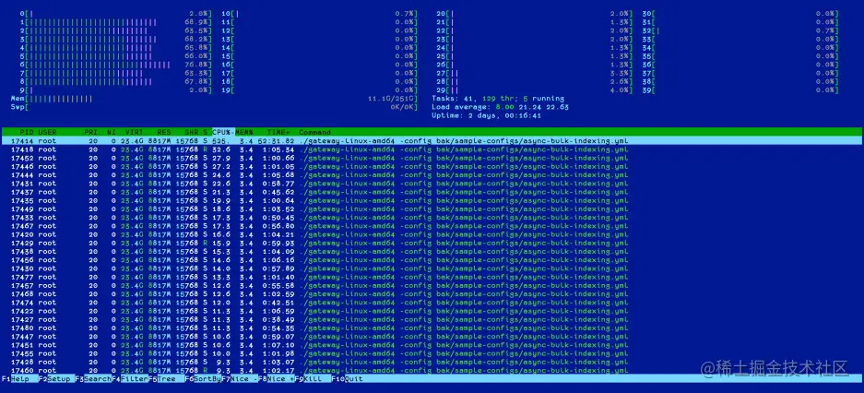Screen dimensions: 864x393
Task: Click the 52:31.82 TIME+ value
Action: click(x=274, y=140)
